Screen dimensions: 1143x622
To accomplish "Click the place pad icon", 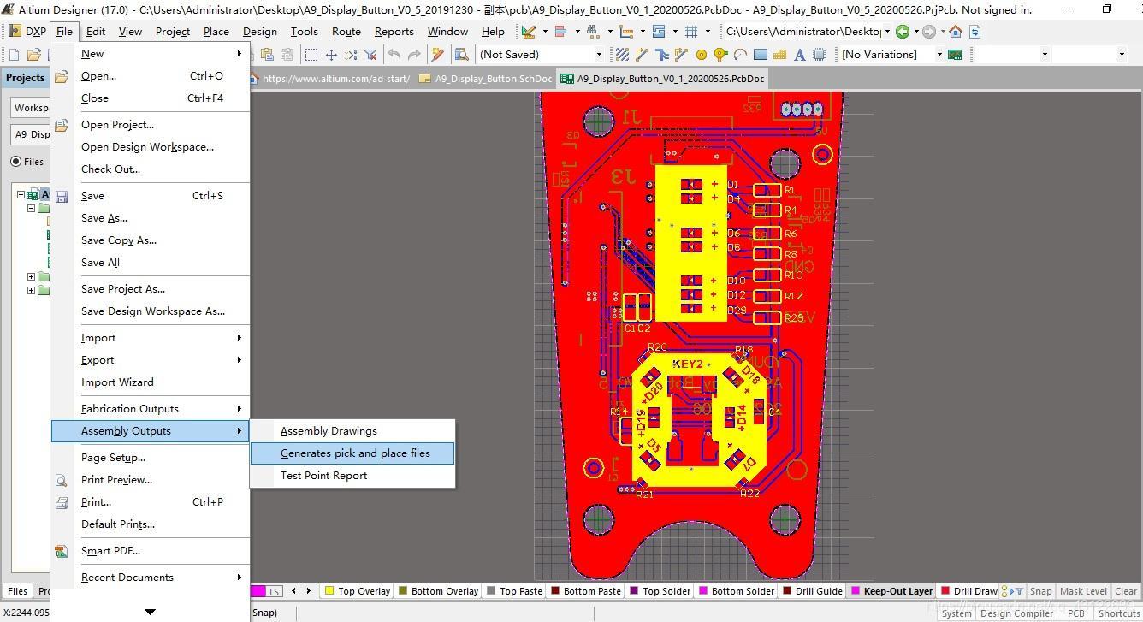I will pos(702,55).
